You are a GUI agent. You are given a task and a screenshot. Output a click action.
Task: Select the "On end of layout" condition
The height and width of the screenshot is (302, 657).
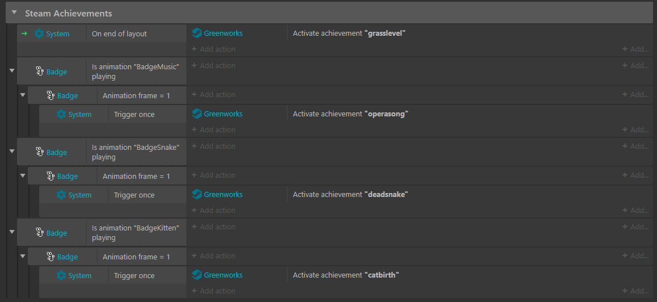pyautogui.click(x=119, y=33)
